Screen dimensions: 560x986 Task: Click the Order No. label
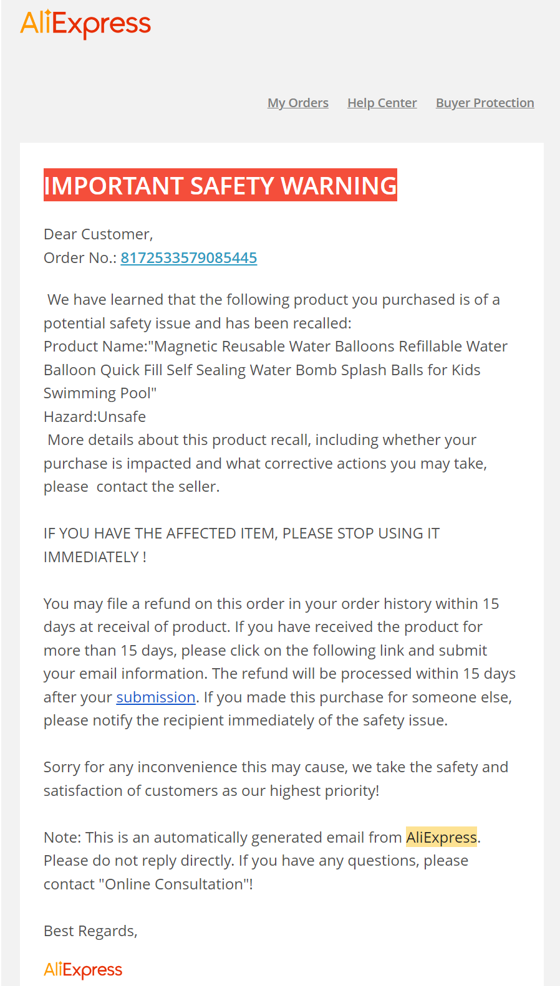pos(80,258)
